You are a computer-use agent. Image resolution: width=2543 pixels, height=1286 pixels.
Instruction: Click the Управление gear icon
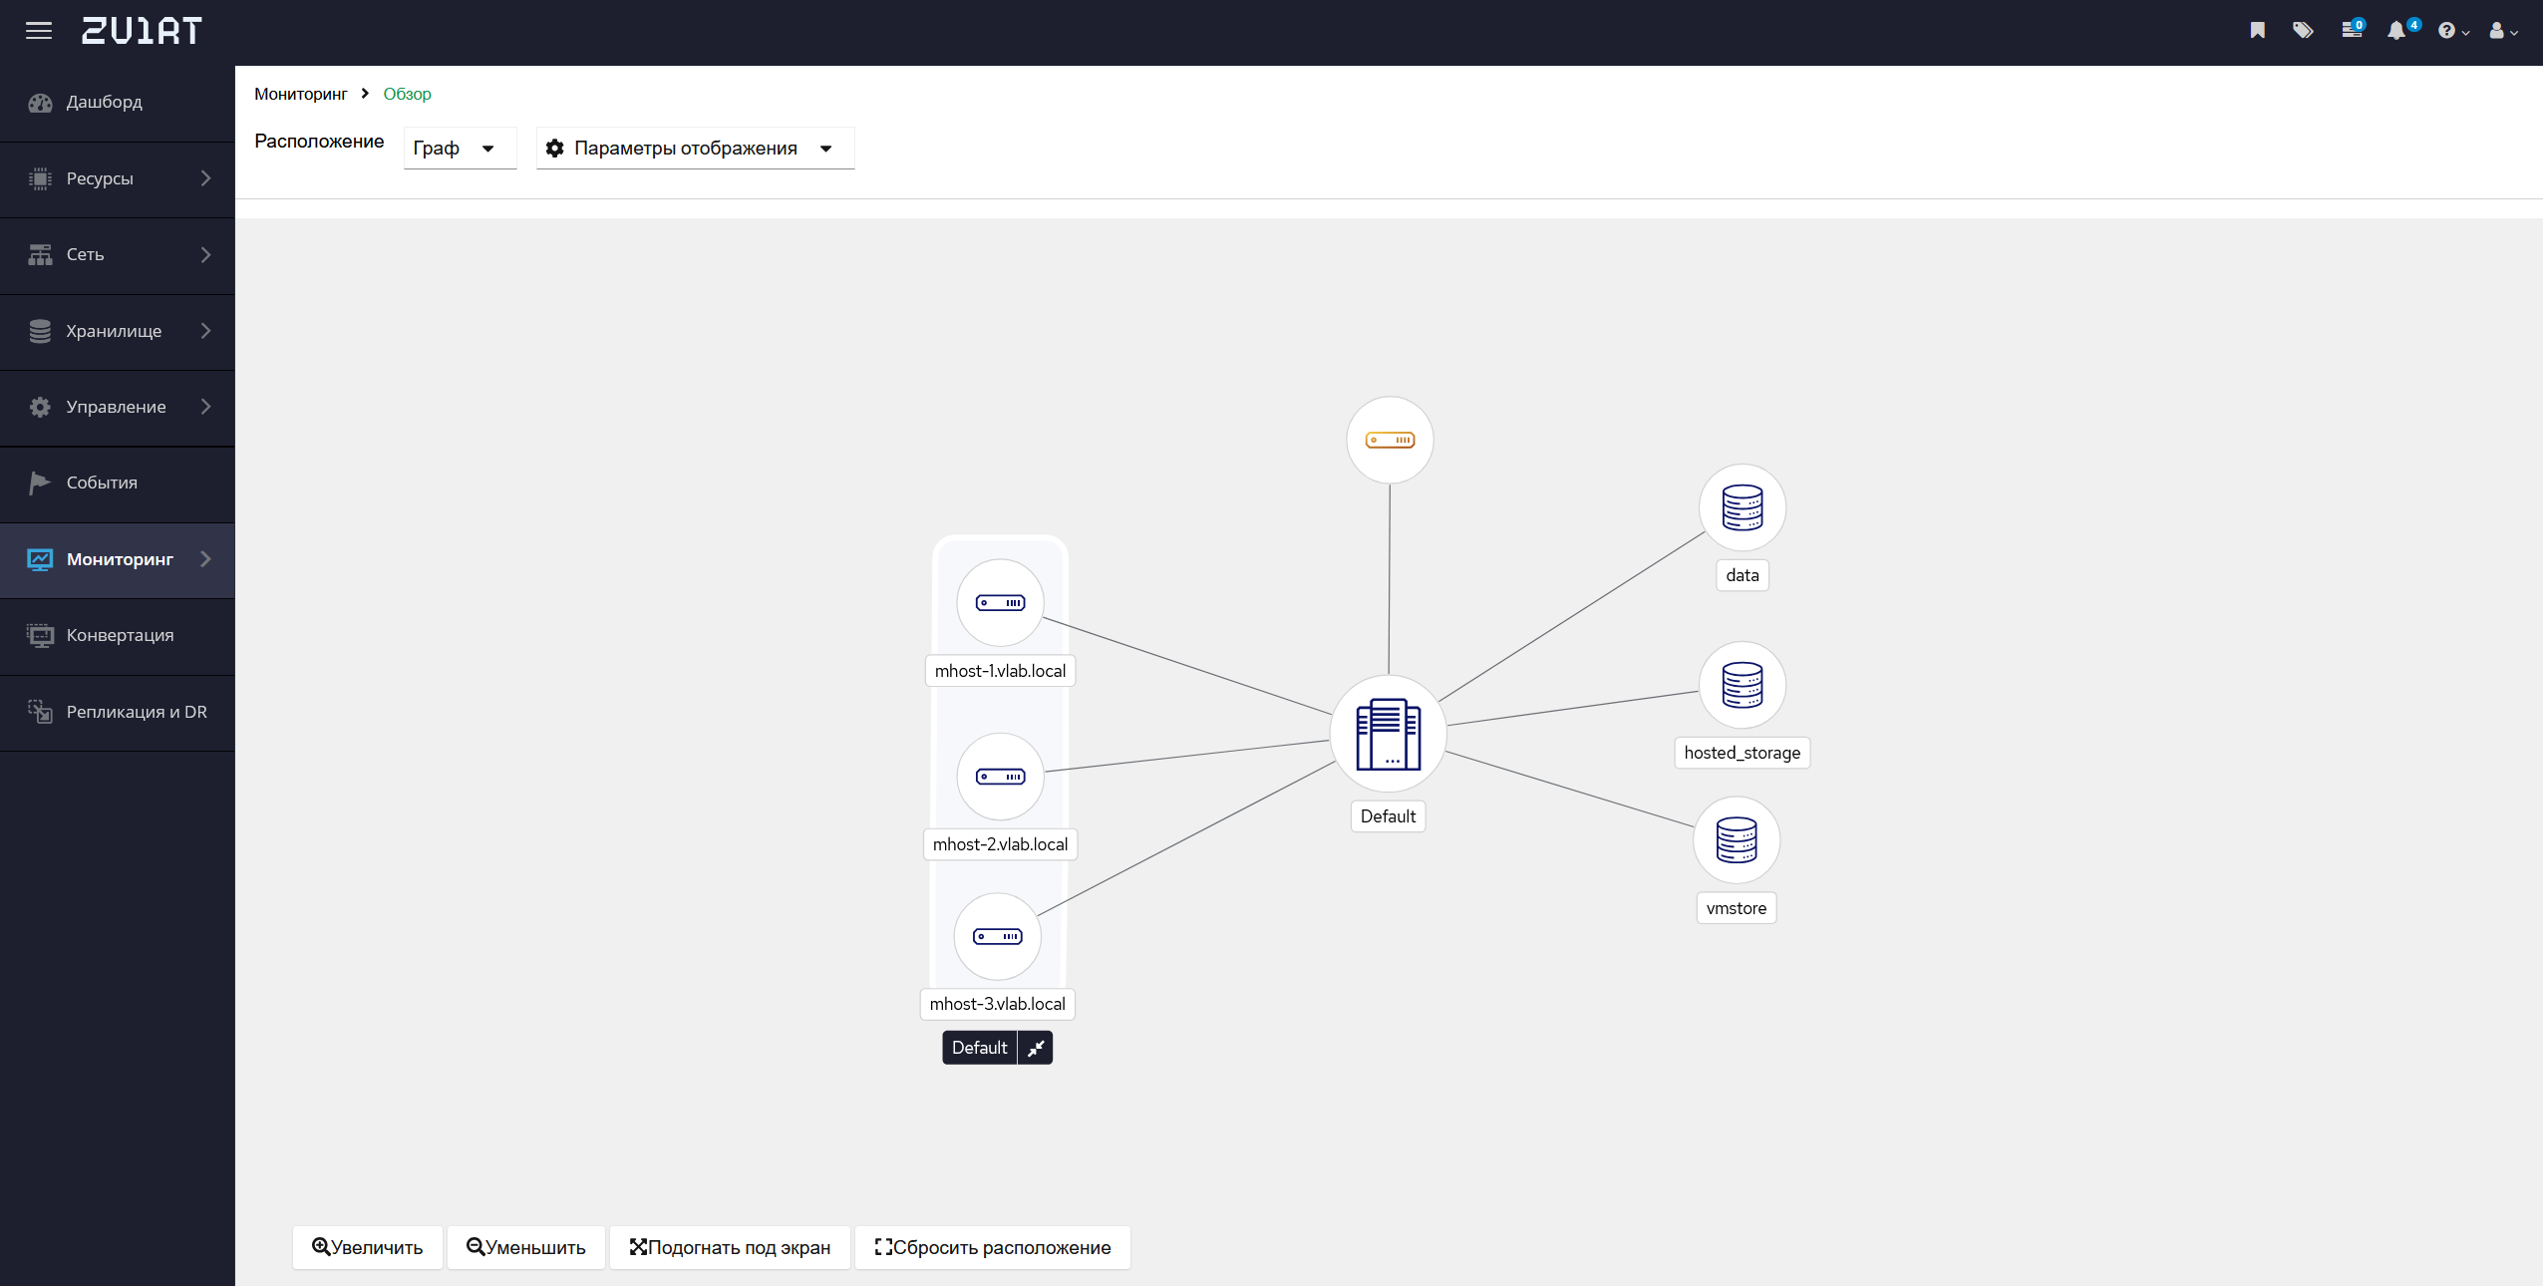40,408
